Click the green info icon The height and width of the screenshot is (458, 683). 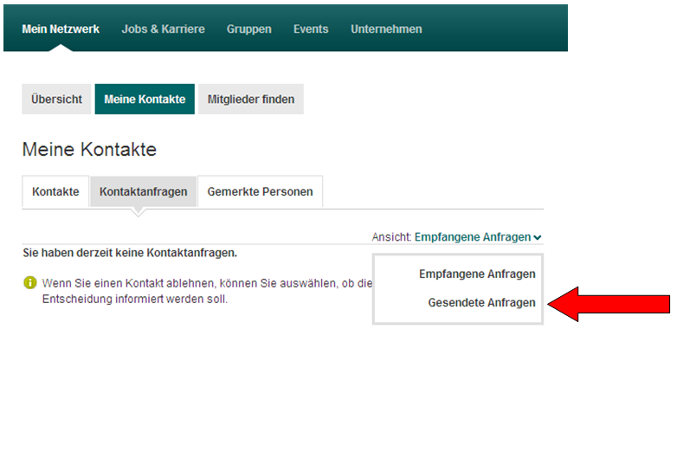coord(30,283)
